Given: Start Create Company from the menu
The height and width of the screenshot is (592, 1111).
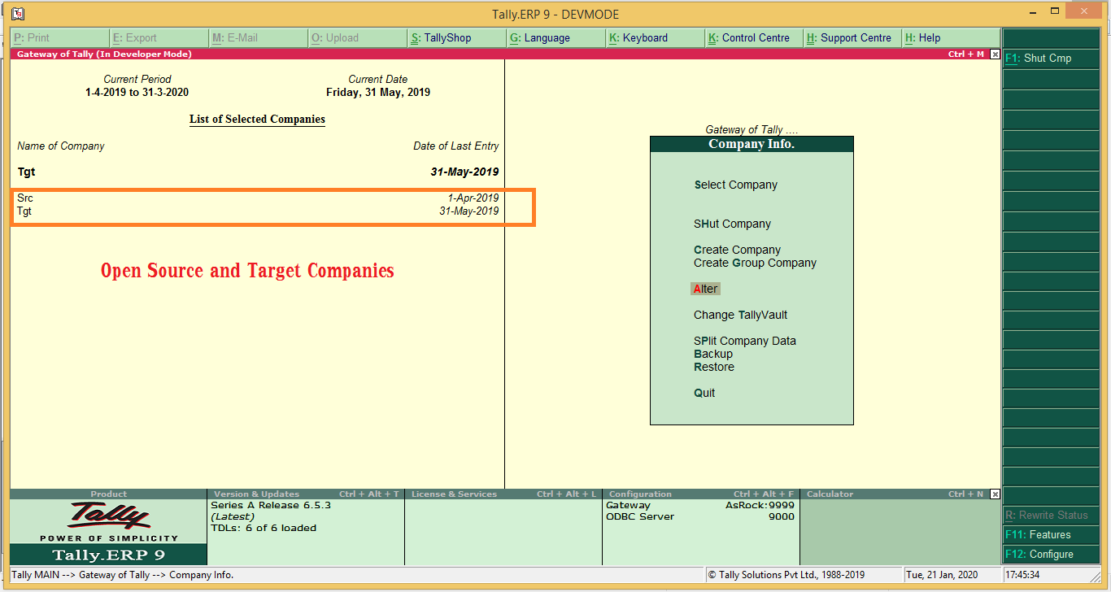Looking at the screenshot, I should pos(738,250).
